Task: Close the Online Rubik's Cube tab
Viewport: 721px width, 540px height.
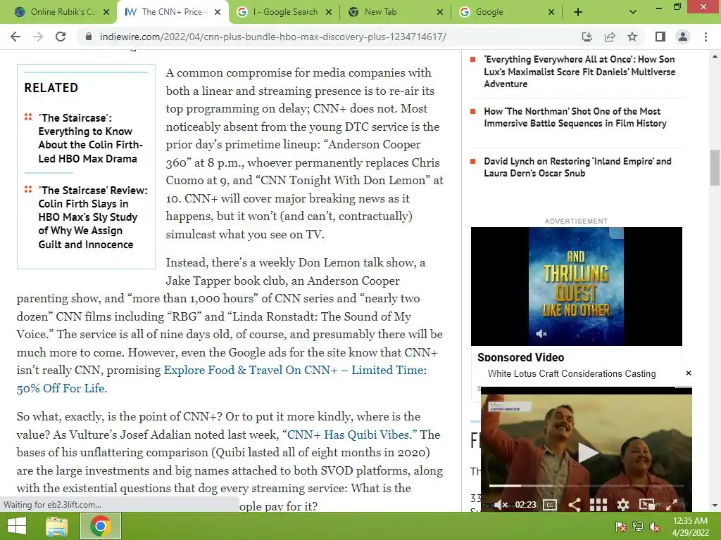Action: click(106, 12)
